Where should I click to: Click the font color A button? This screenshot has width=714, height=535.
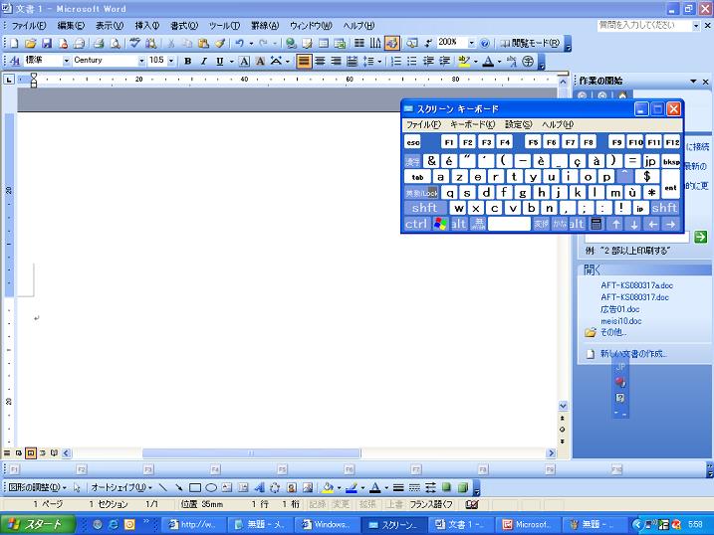(x=488, y=61)
